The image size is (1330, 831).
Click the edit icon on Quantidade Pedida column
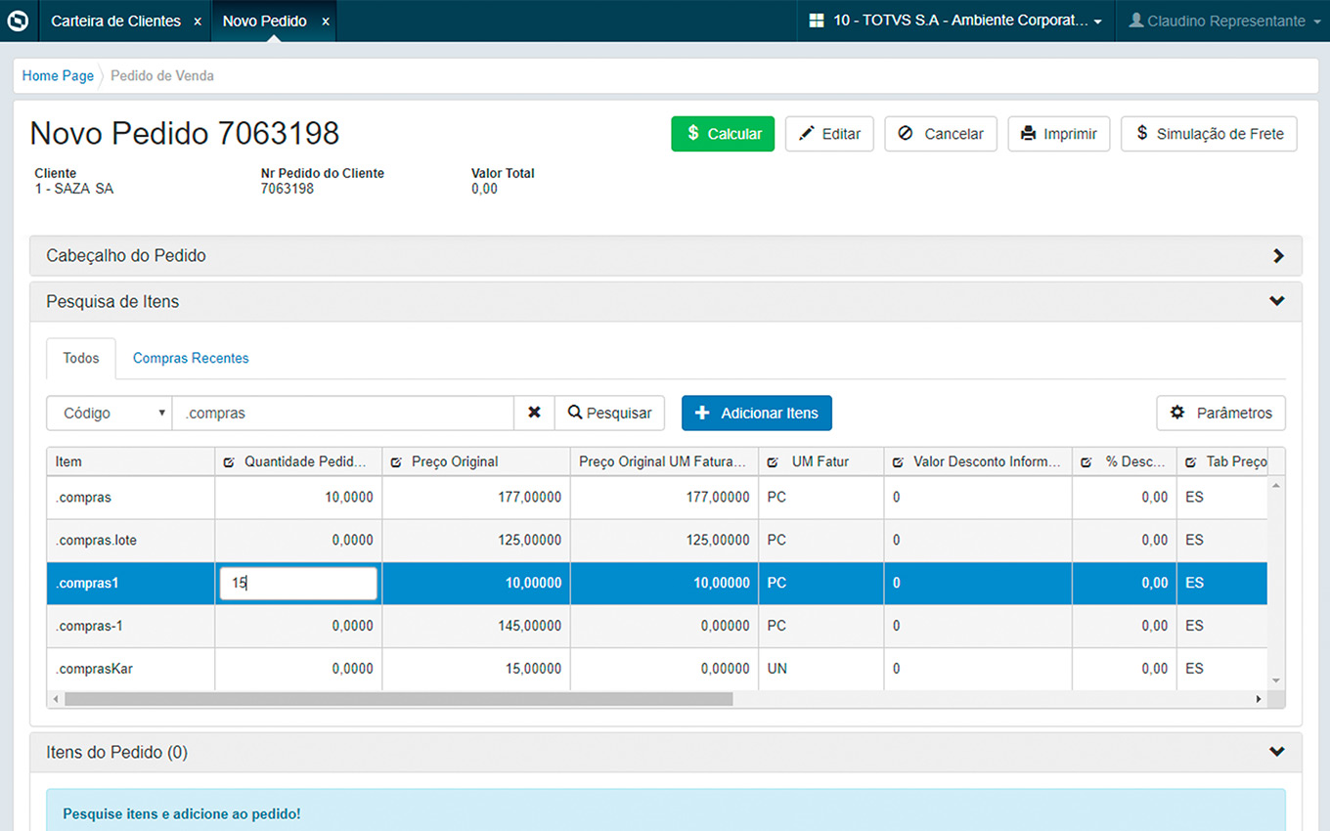tap(229, 462)
